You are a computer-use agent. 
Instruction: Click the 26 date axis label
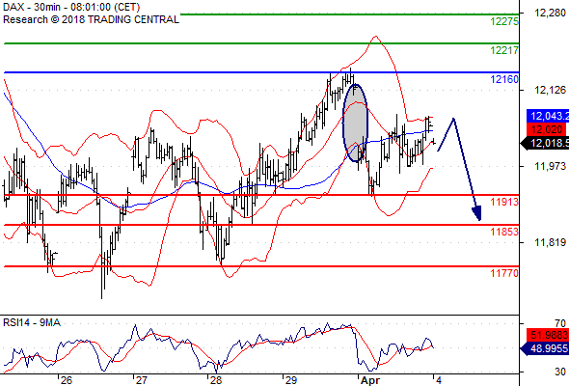67,380
